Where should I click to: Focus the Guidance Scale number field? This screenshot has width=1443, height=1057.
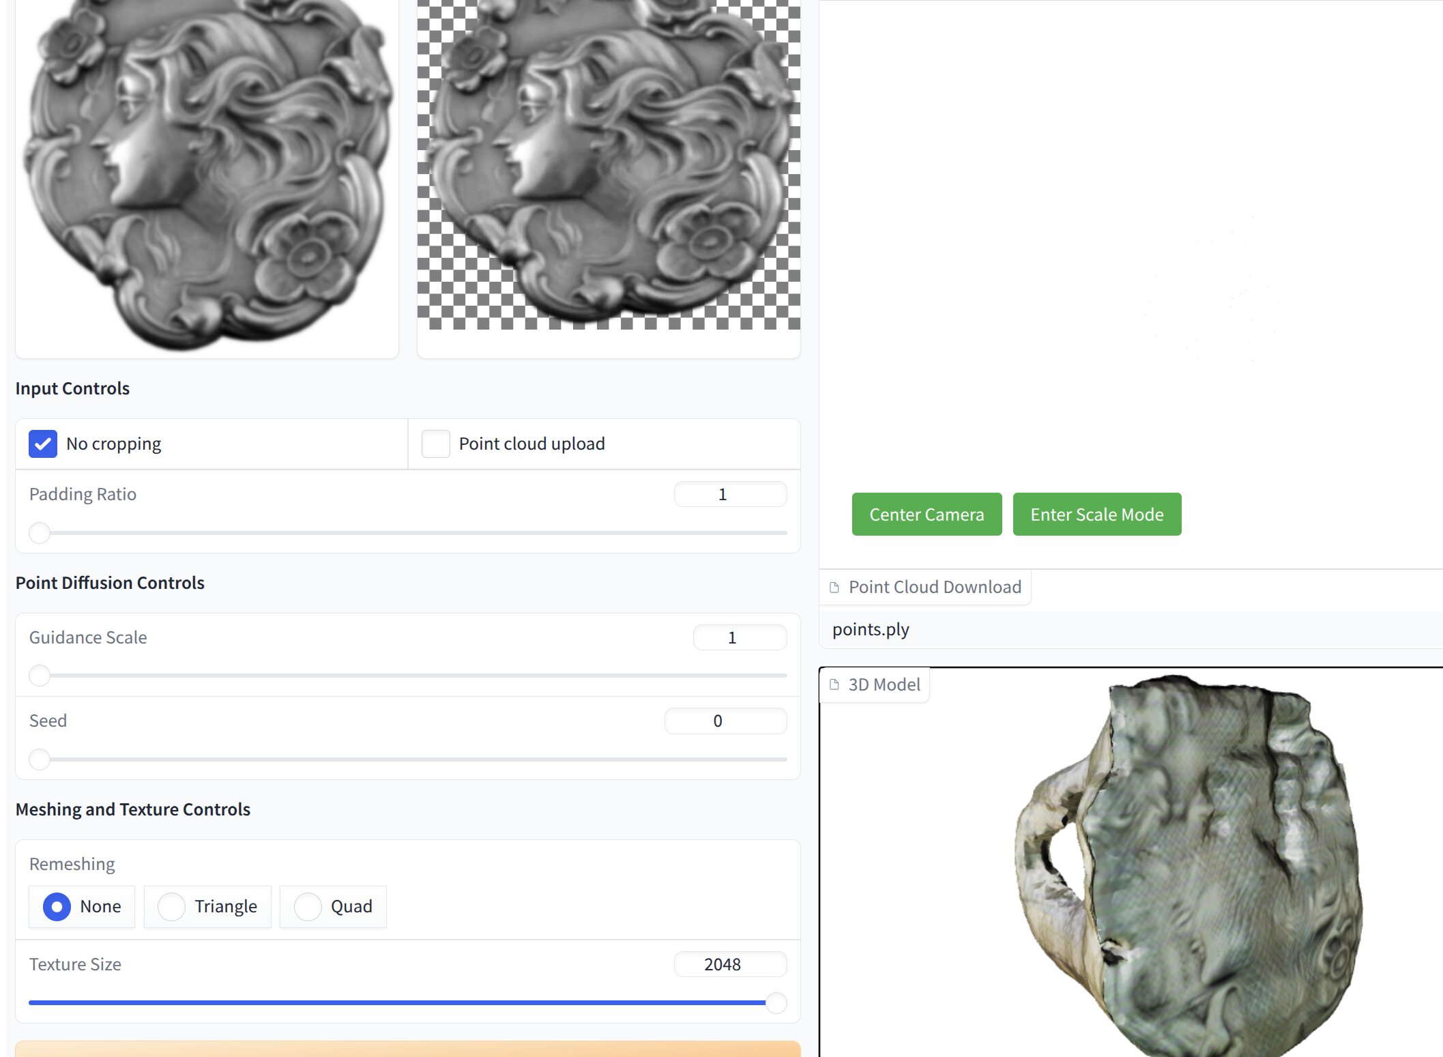[739, 637]
